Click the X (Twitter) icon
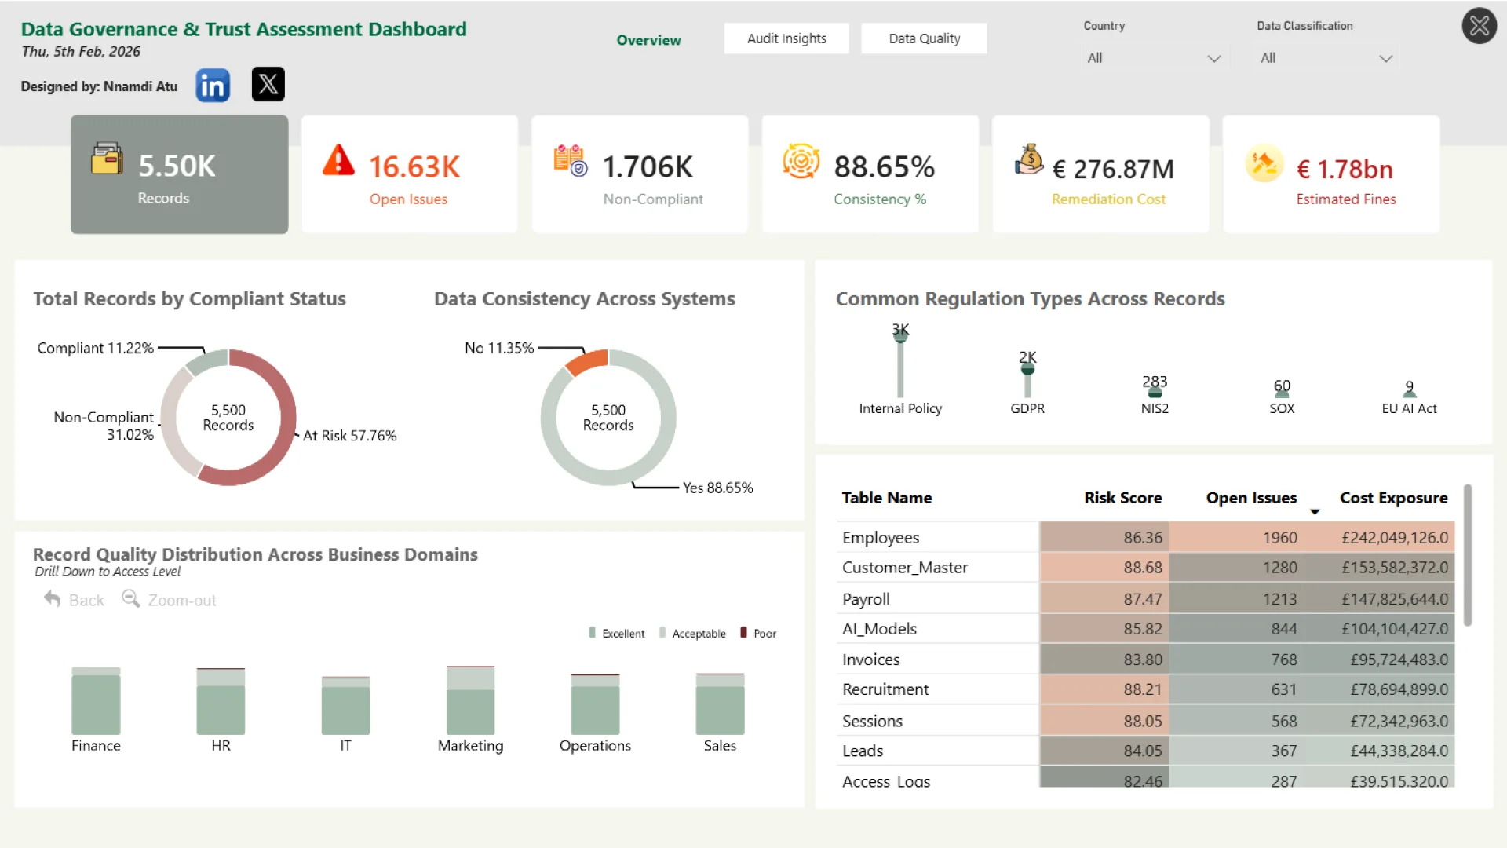1507x848 pixels. click(268, 84)
